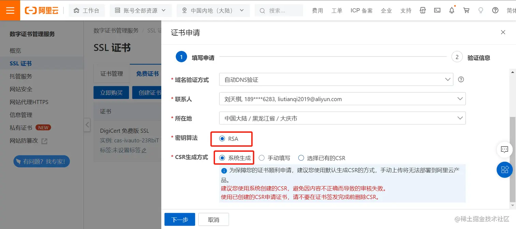Image resolution: width=516 pixels, height=229 pixels.
Task: Click the form vertical scrollbar thumb
Action: [513, 159]
